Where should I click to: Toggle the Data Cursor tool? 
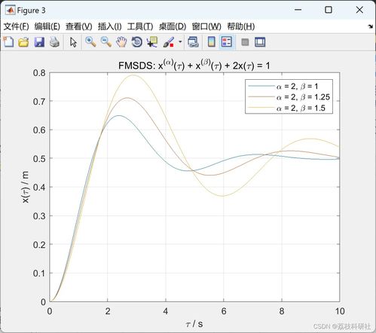[x=152, y=42]
